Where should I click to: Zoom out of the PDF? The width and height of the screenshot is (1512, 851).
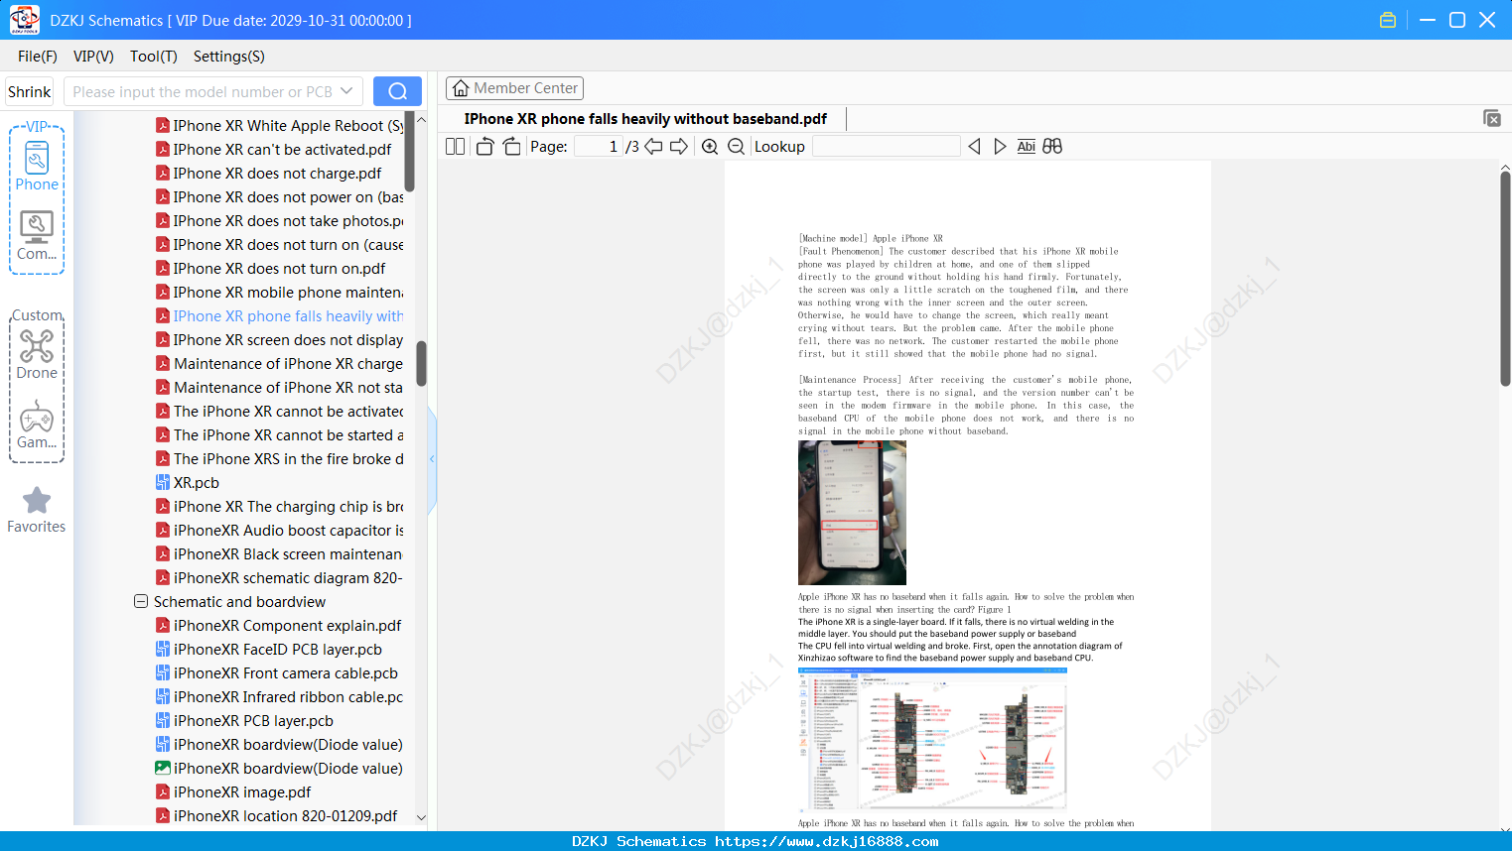pyautogui.click(x=737, y=147)
